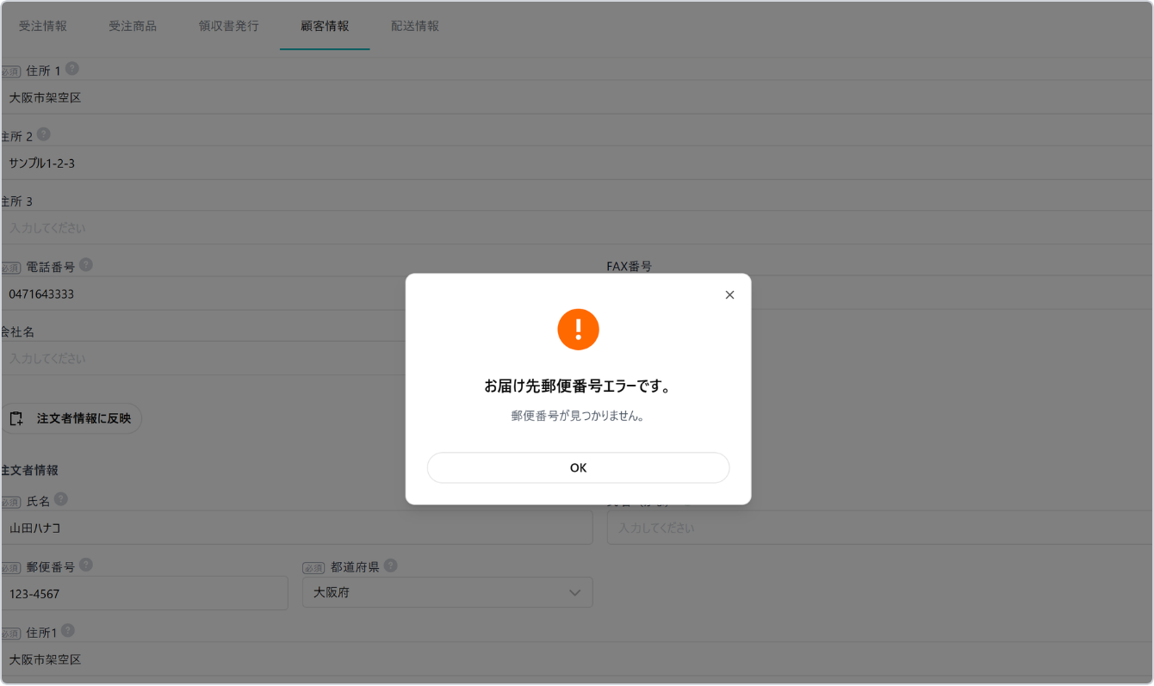Click the 郵便番号 field containing 123-4567

tap(145, 593)
